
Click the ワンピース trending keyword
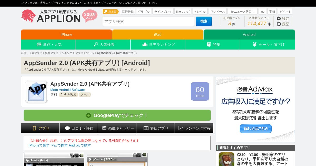click(x=218, y=12)
